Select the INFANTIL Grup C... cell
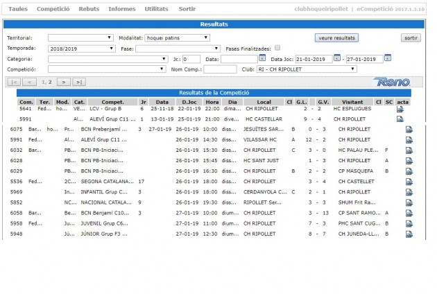437x294 pixels. click(x=104, y=192)
